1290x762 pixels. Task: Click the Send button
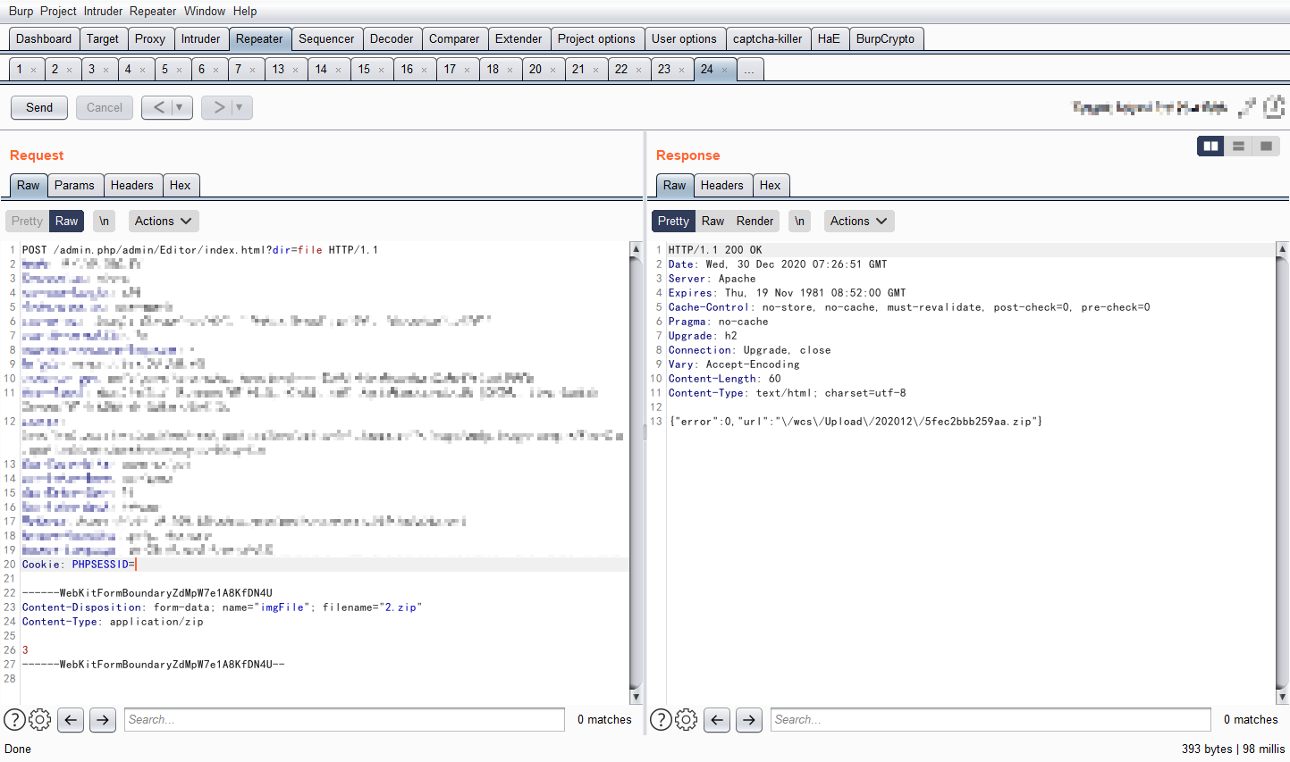39,107
